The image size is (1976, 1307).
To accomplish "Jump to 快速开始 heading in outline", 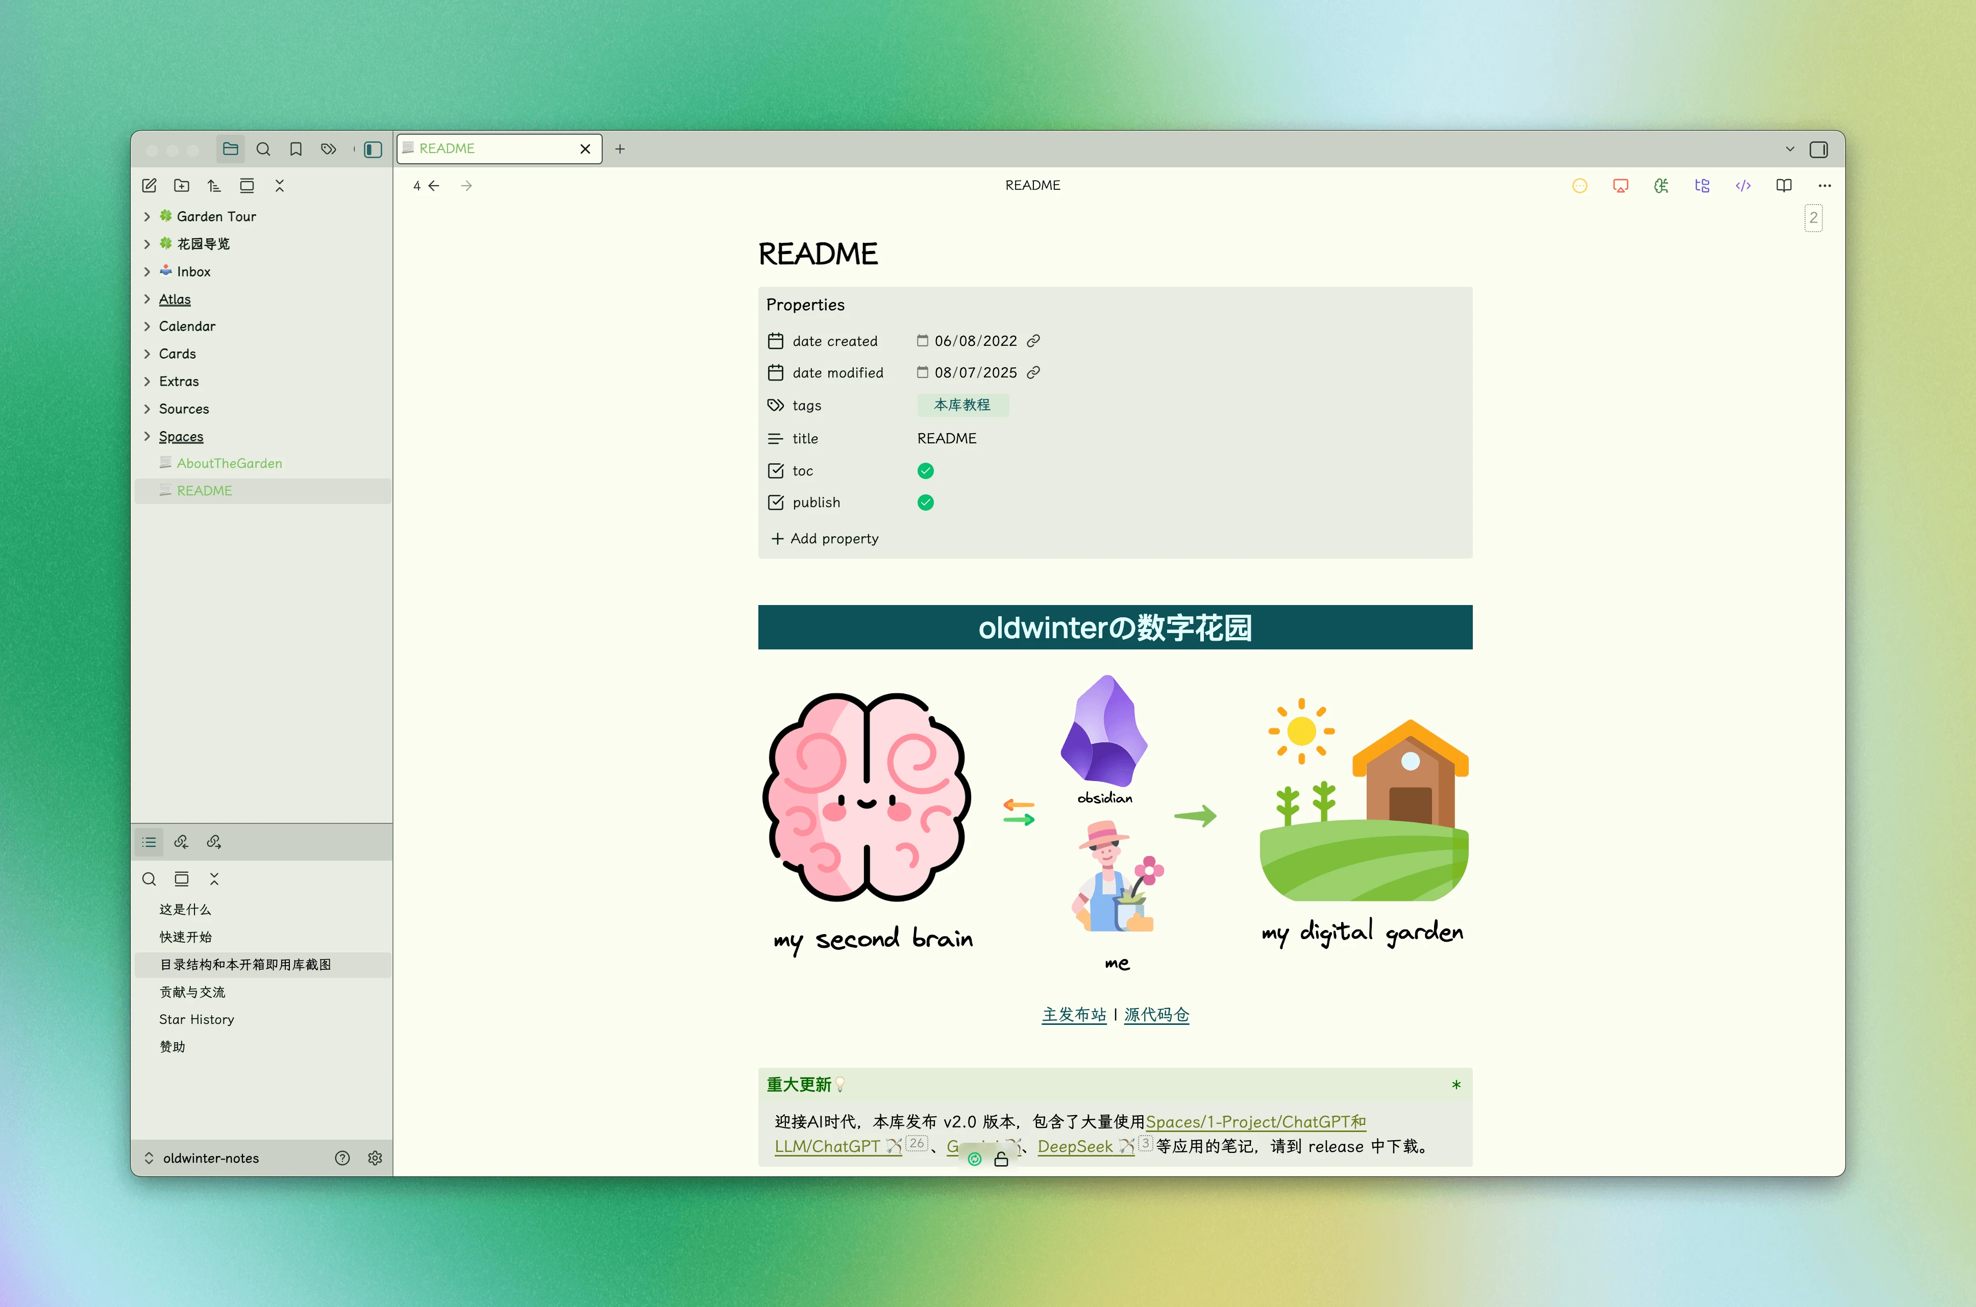I will click(185, 937).
